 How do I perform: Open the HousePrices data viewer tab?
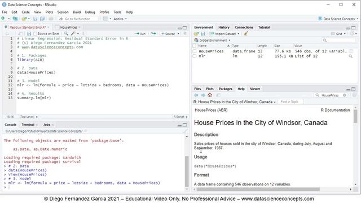pyautogui.click(x=68, y=27)
